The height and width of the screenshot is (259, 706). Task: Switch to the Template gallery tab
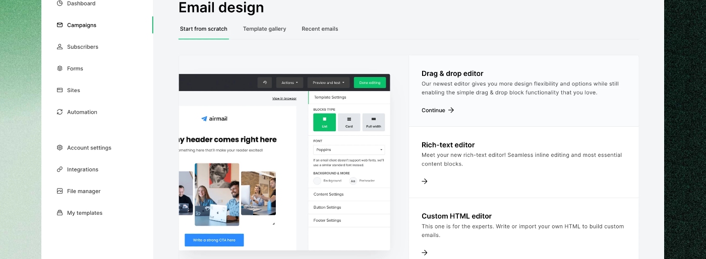click(264, 29)
